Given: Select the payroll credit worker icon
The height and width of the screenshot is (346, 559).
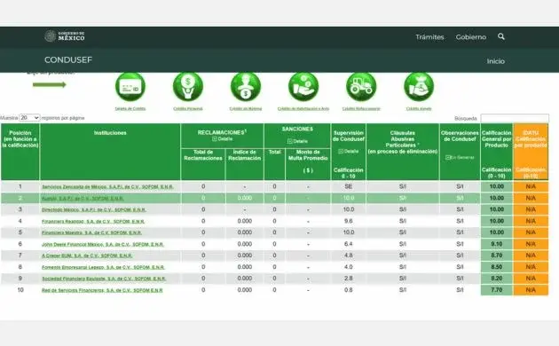Looking at the screenshot, I should pyautogui.click(x=246, y=87).
